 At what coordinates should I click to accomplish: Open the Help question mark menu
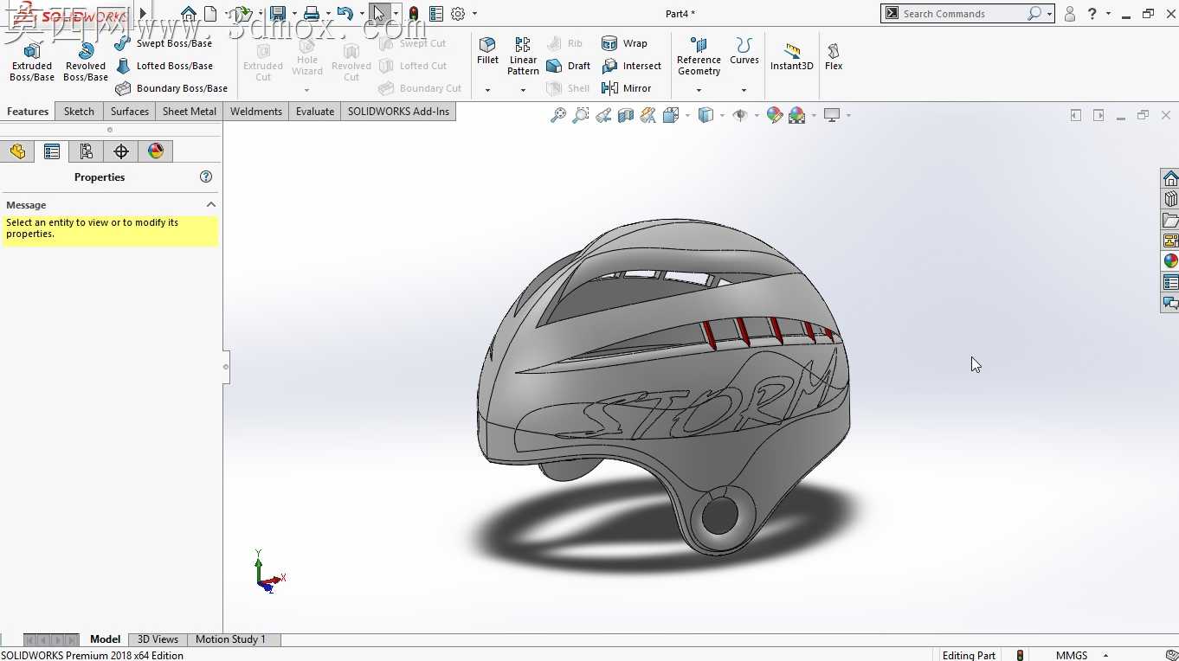coord(1092,14)
